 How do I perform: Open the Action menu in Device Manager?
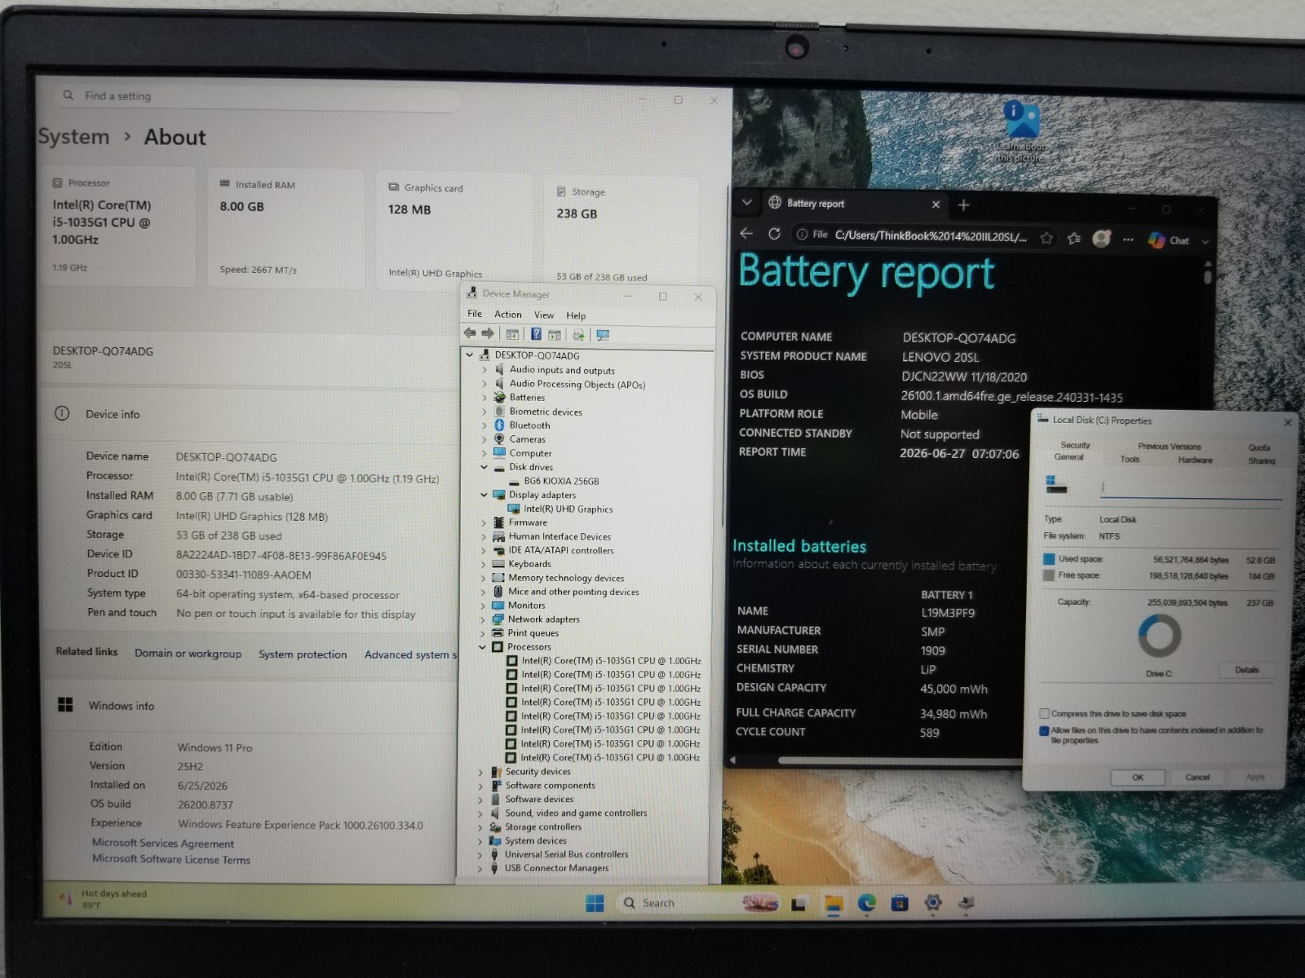point(507,315)
